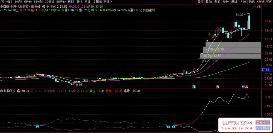273x133 pixels.
Task: Click the 35.42 - 38.96 gap label
Action: coord(209,61)
